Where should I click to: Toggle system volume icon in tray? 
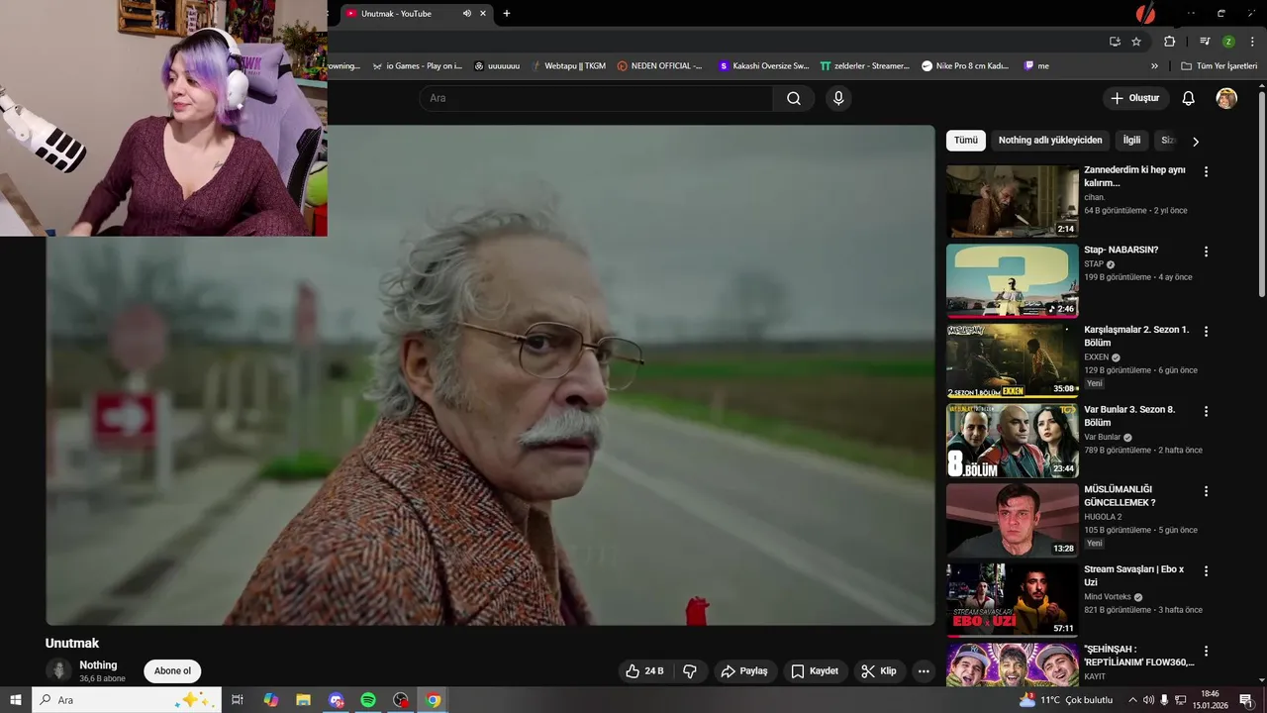tap(1148, 700)
